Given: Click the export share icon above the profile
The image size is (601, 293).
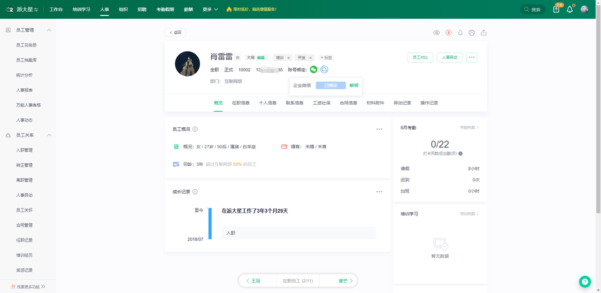Looking at the screenshot, I should coord(484,33).
